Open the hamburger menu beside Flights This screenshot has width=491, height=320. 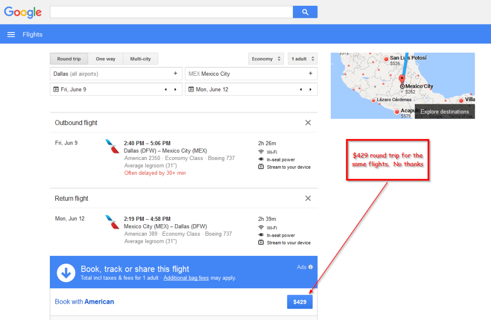11,34
